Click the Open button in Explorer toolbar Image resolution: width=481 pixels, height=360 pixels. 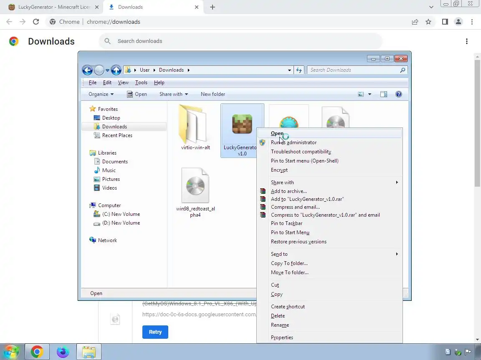pyautogui.click(x=137, y=94)
